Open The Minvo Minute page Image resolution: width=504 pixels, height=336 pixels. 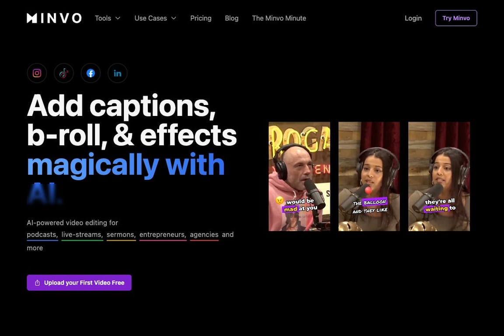[x=279, y=18]
